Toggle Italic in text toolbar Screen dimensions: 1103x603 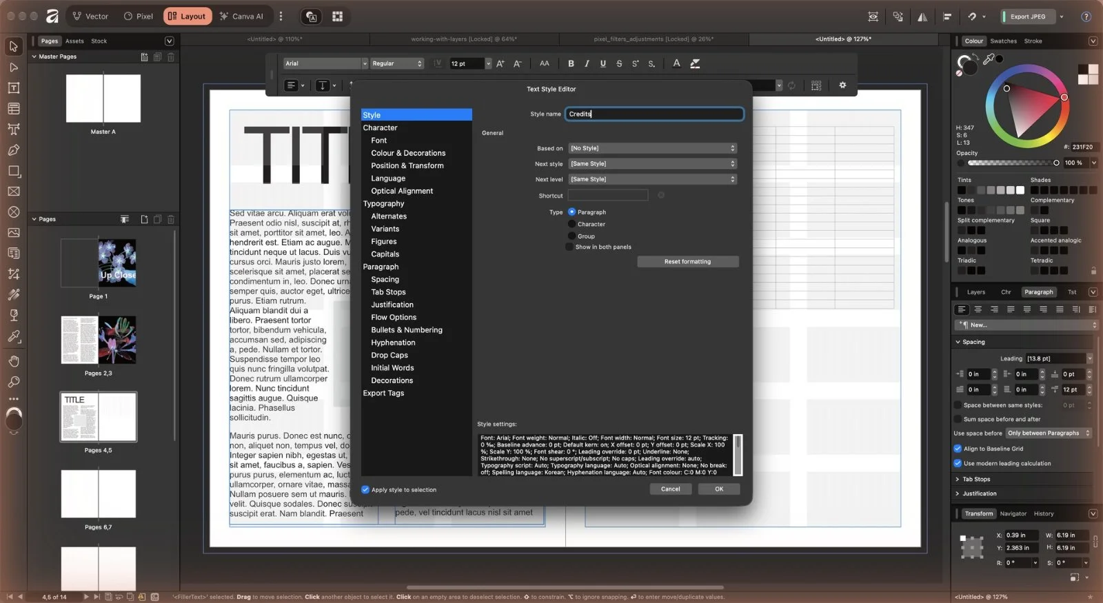(587, 63)
